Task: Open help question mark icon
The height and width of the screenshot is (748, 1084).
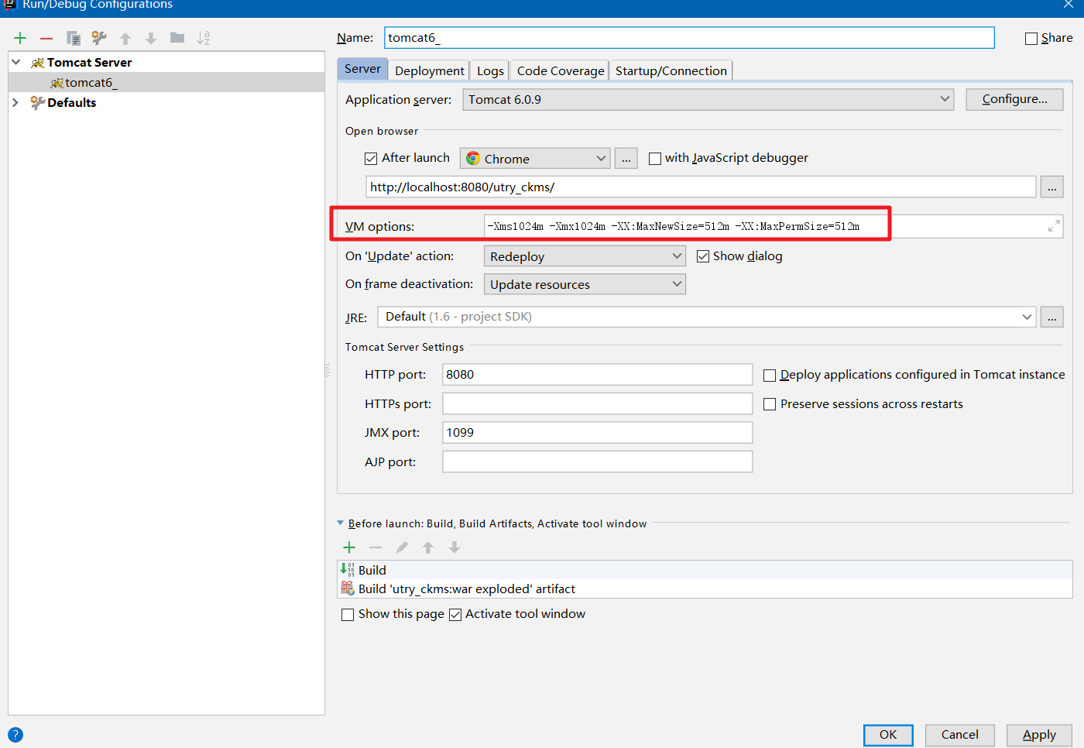Action: click(x=15, y=735)
